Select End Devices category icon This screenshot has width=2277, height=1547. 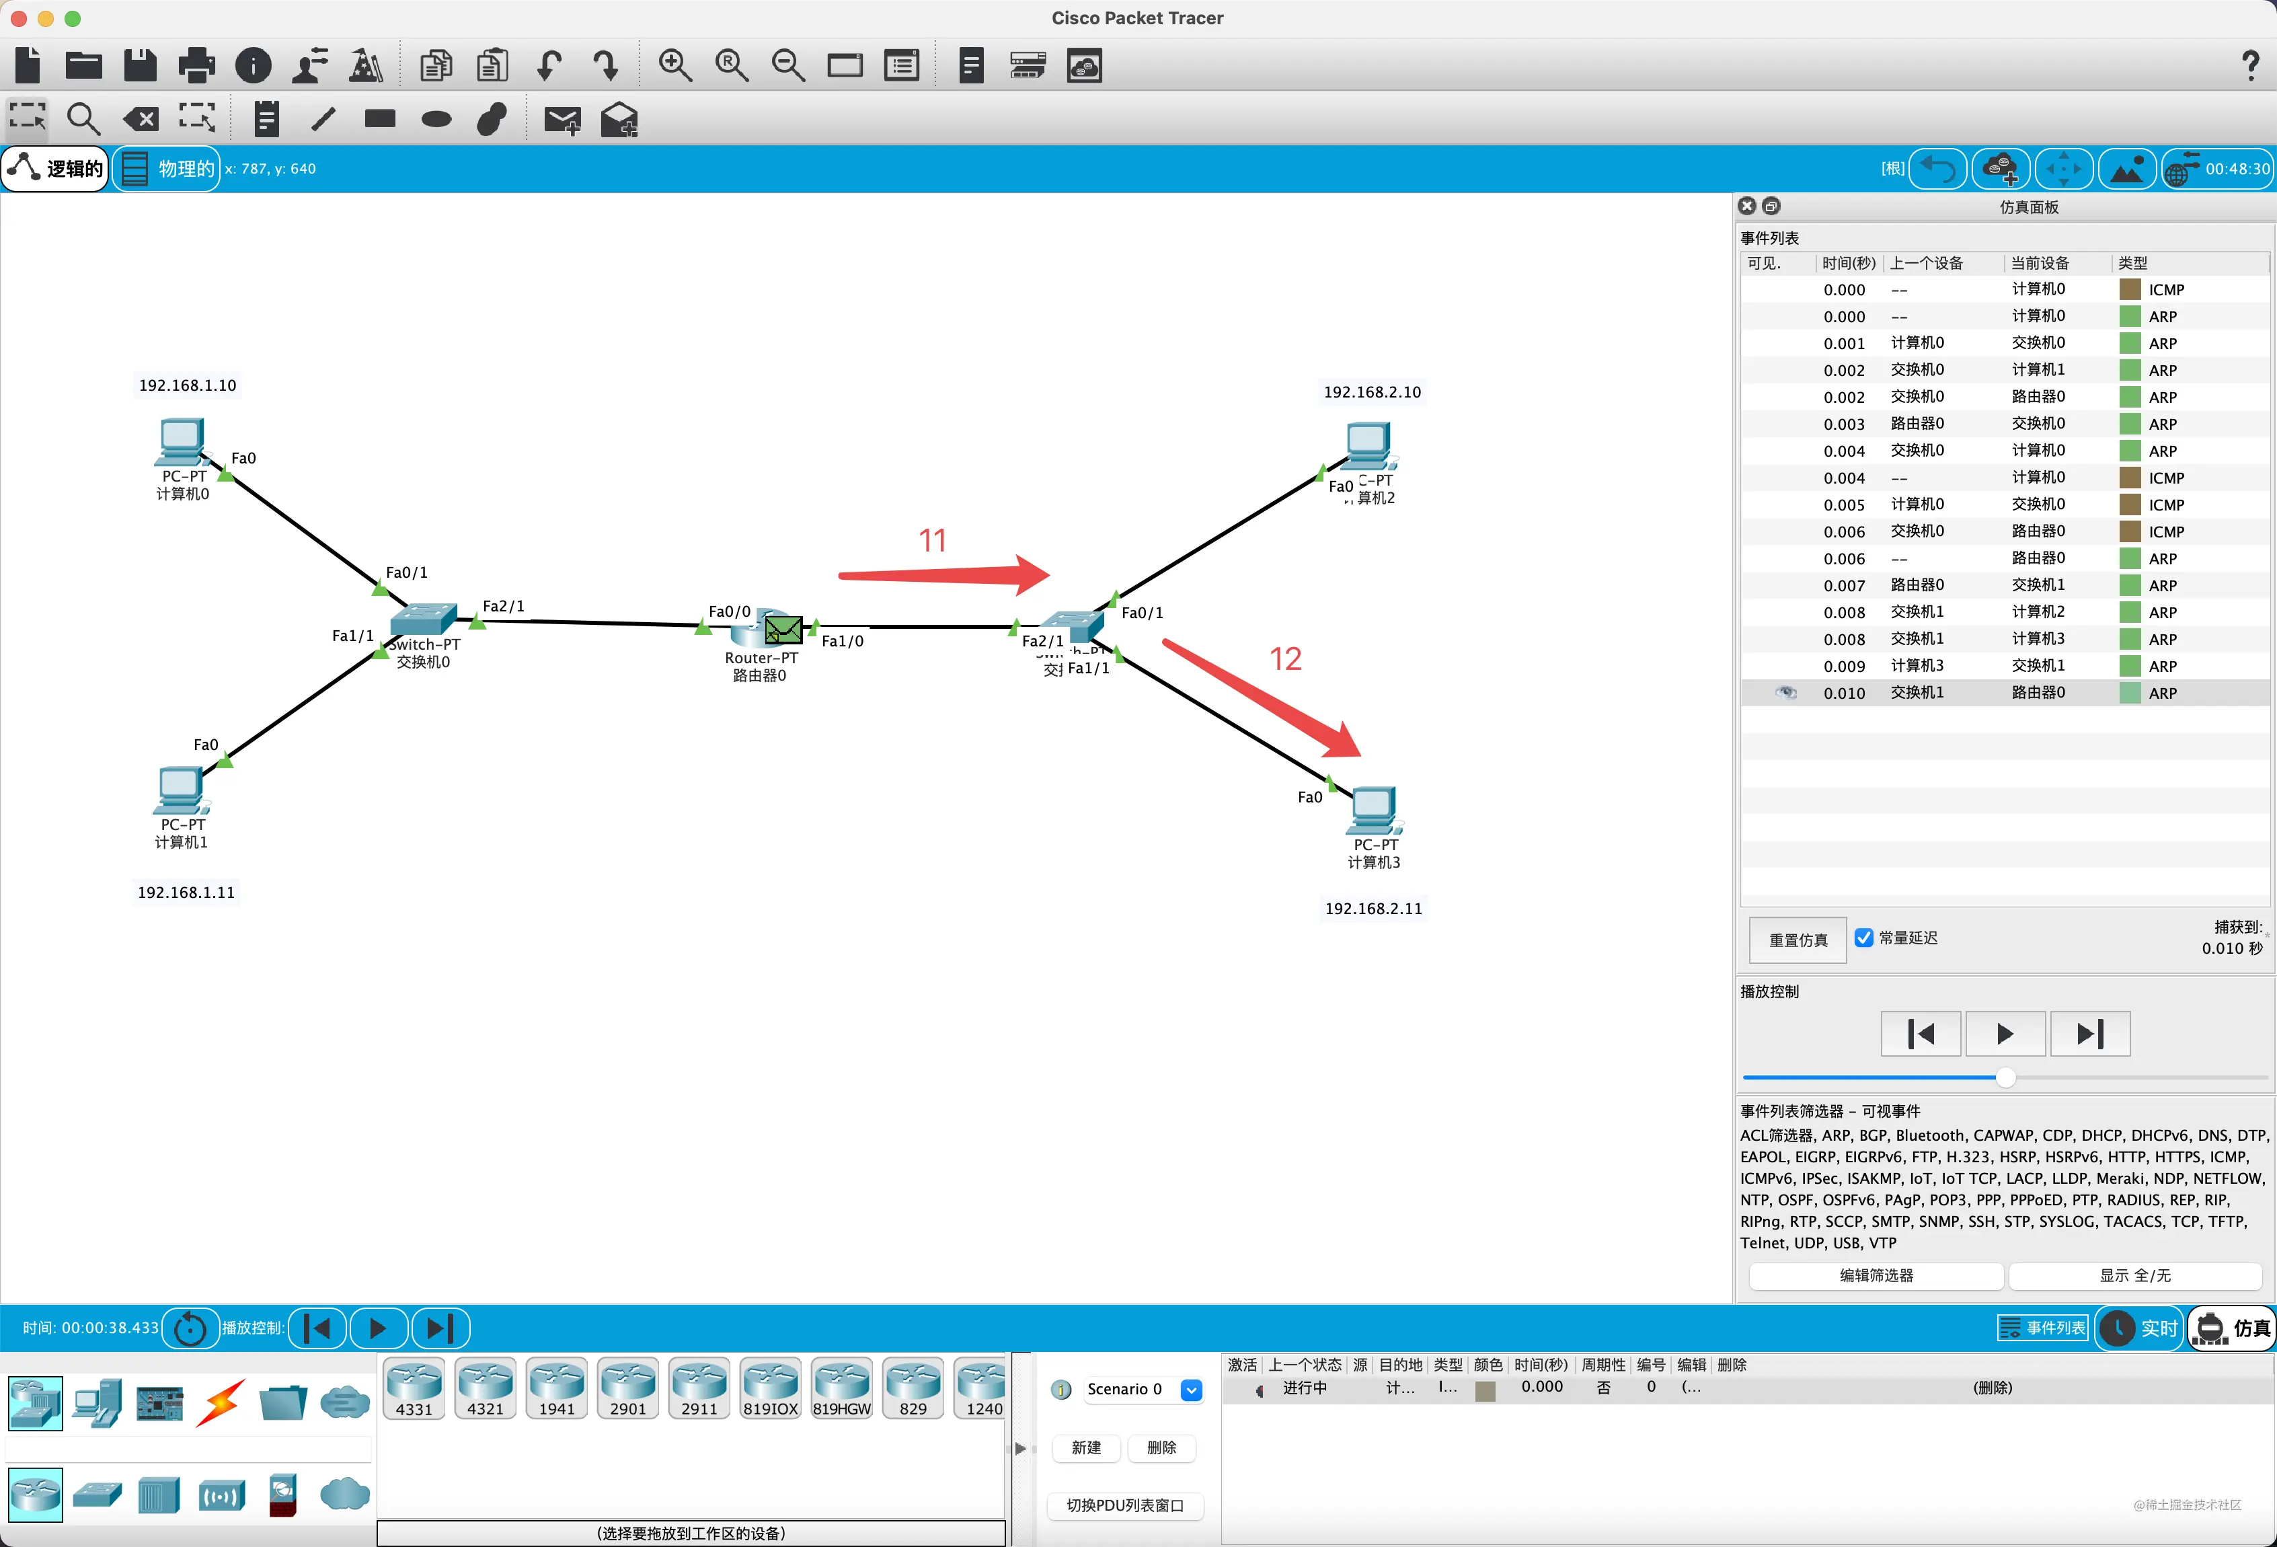point(97,1403)
